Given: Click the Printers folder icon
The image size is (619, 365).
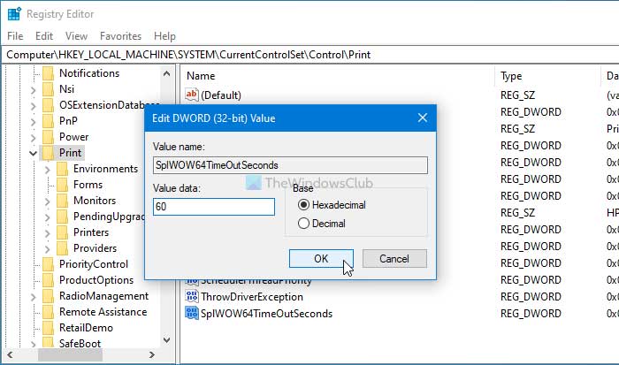Looking at the screenshot, I should pyautogui.click(x=63, y=232).
